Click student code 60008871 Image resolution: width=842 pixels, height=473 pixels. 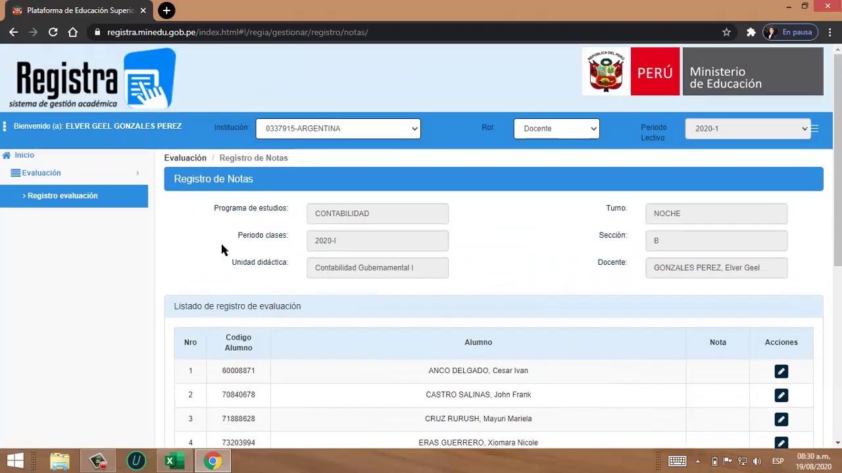pyautogui.click(x=238, y=371)
